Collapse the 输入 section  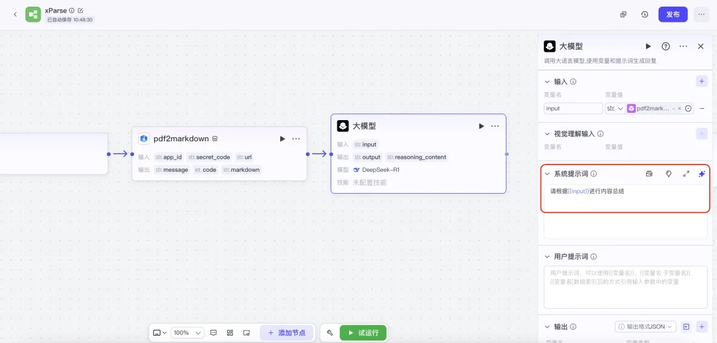coord(547,82)
